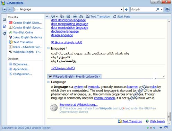Image resolution: width=172 pixels, height=131 pixels.
Task: Open Dictionaries... option
Action: [19, 64]
